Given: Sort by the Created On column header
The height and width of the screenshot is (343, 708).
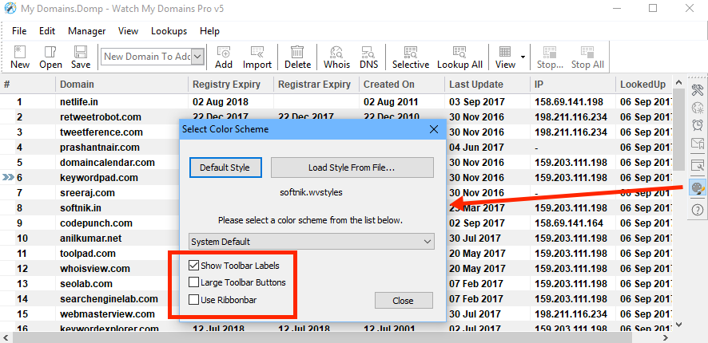Looking at the screenshot, I should tap(402, 85).
